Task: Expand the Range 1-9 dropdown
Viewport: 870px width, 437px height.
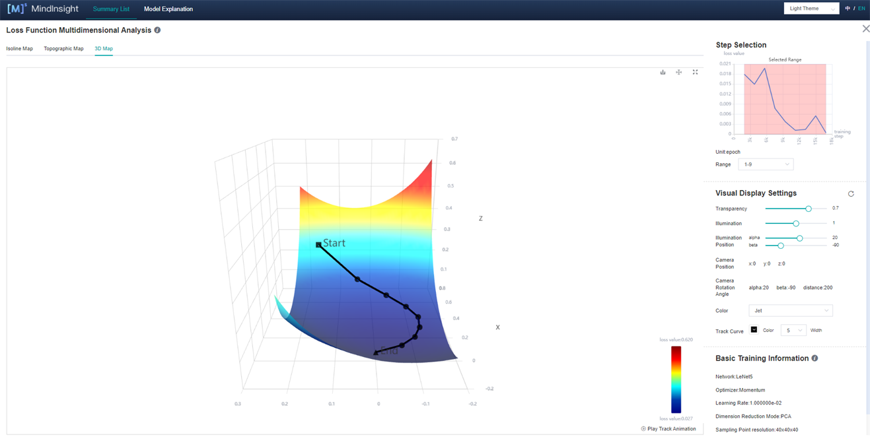Action: click(766, 164)
